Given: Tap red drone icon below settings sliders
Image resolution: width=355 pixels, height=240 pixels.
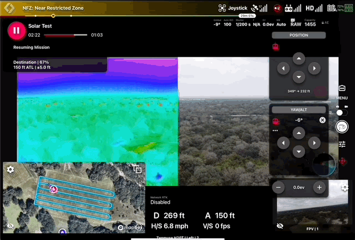Looking at the screenshot, I should coord(343,162).
